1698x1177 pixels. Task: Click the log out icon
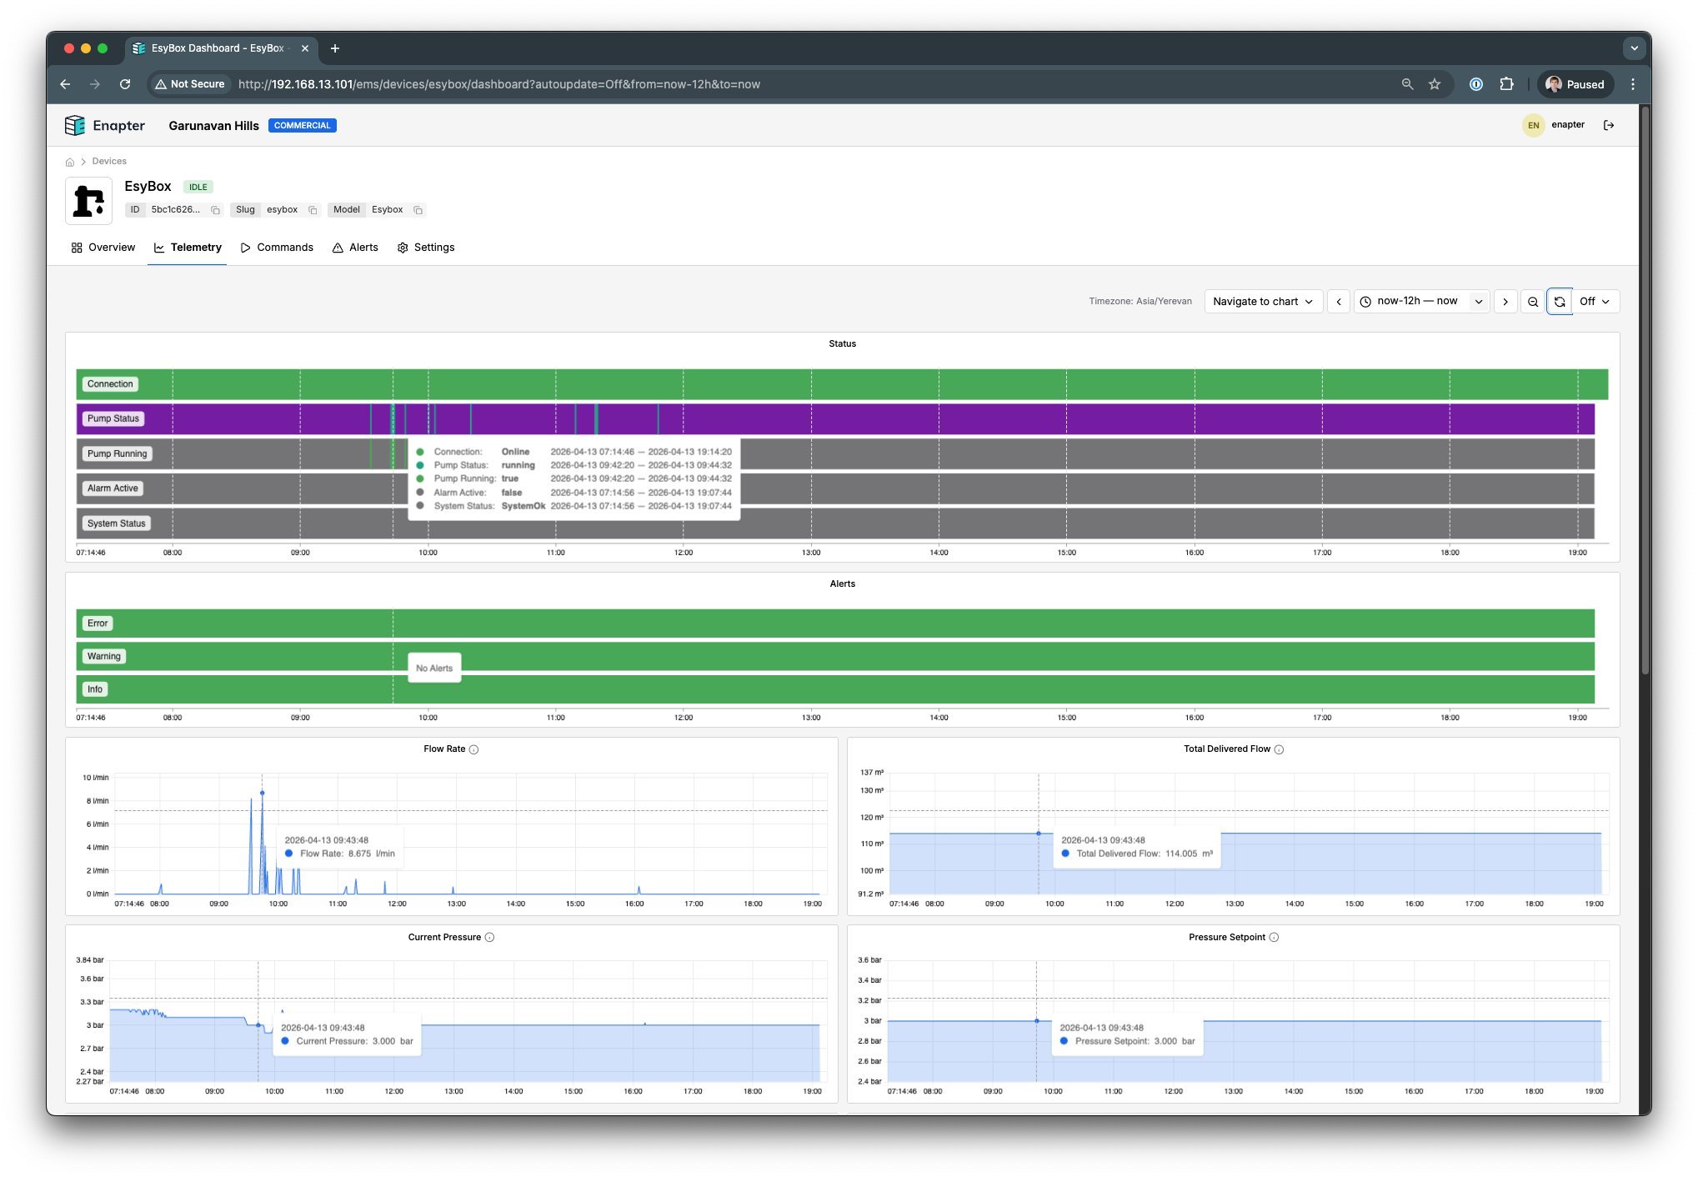[1609, 125]
